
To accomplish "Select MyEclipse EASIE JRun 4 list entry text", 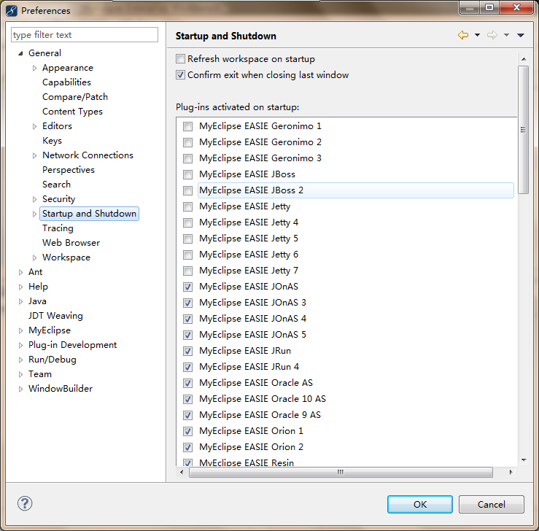I will coord(249,367).
